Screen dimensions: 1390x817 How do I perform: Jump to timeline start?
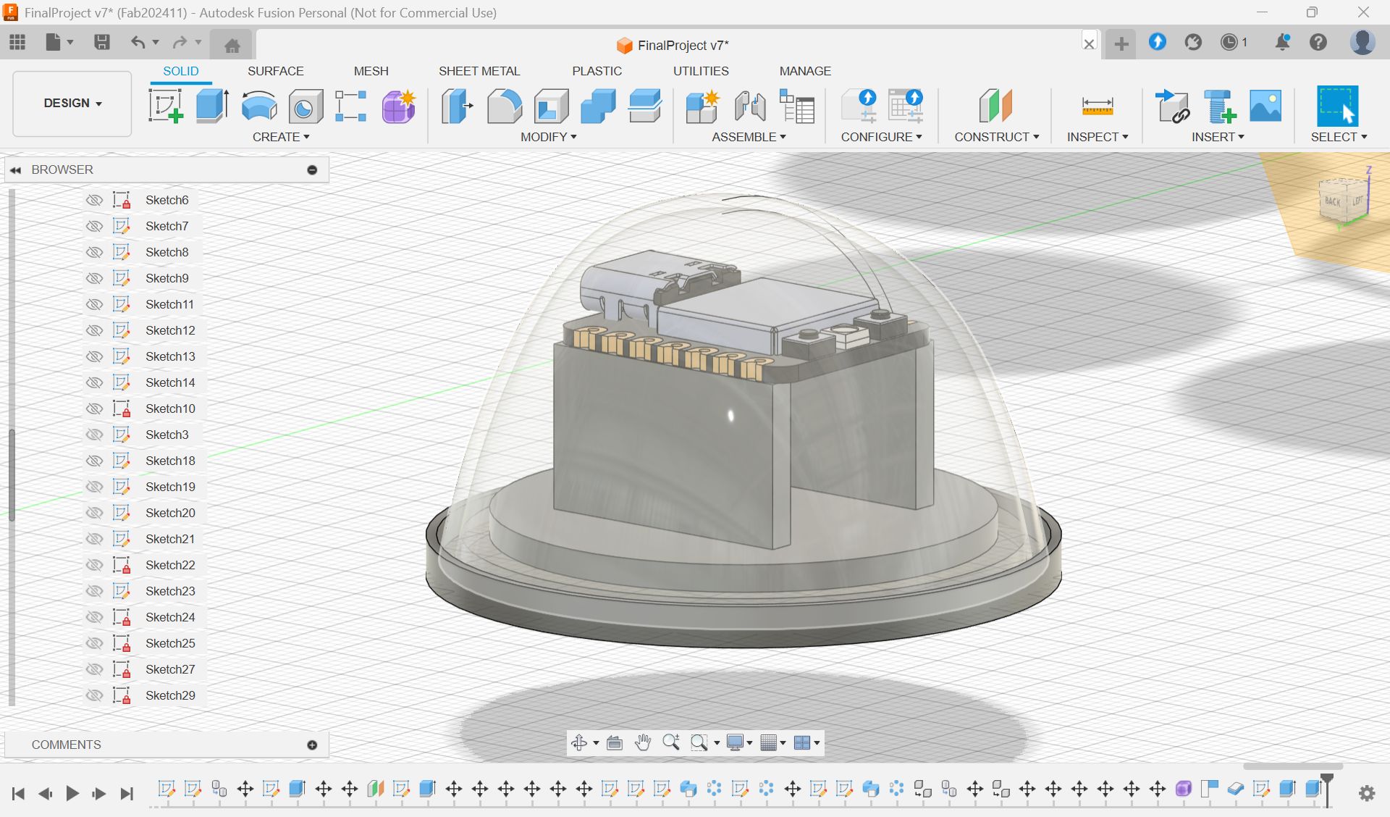[19, 794]
